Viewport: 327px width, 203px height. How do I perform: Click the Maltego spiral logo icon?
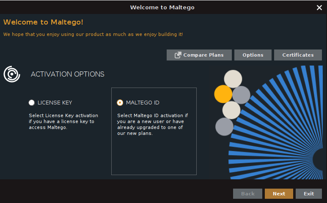tap(12, 74)
